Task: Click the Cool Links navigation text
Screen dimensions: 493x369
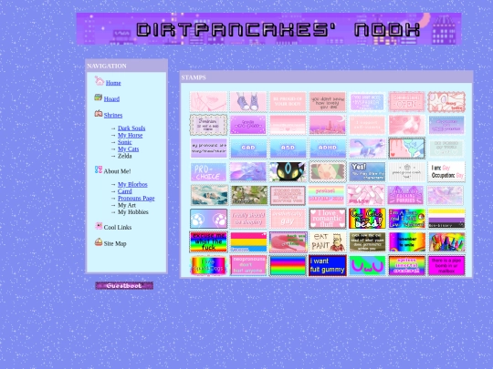Action: (118, 228)
